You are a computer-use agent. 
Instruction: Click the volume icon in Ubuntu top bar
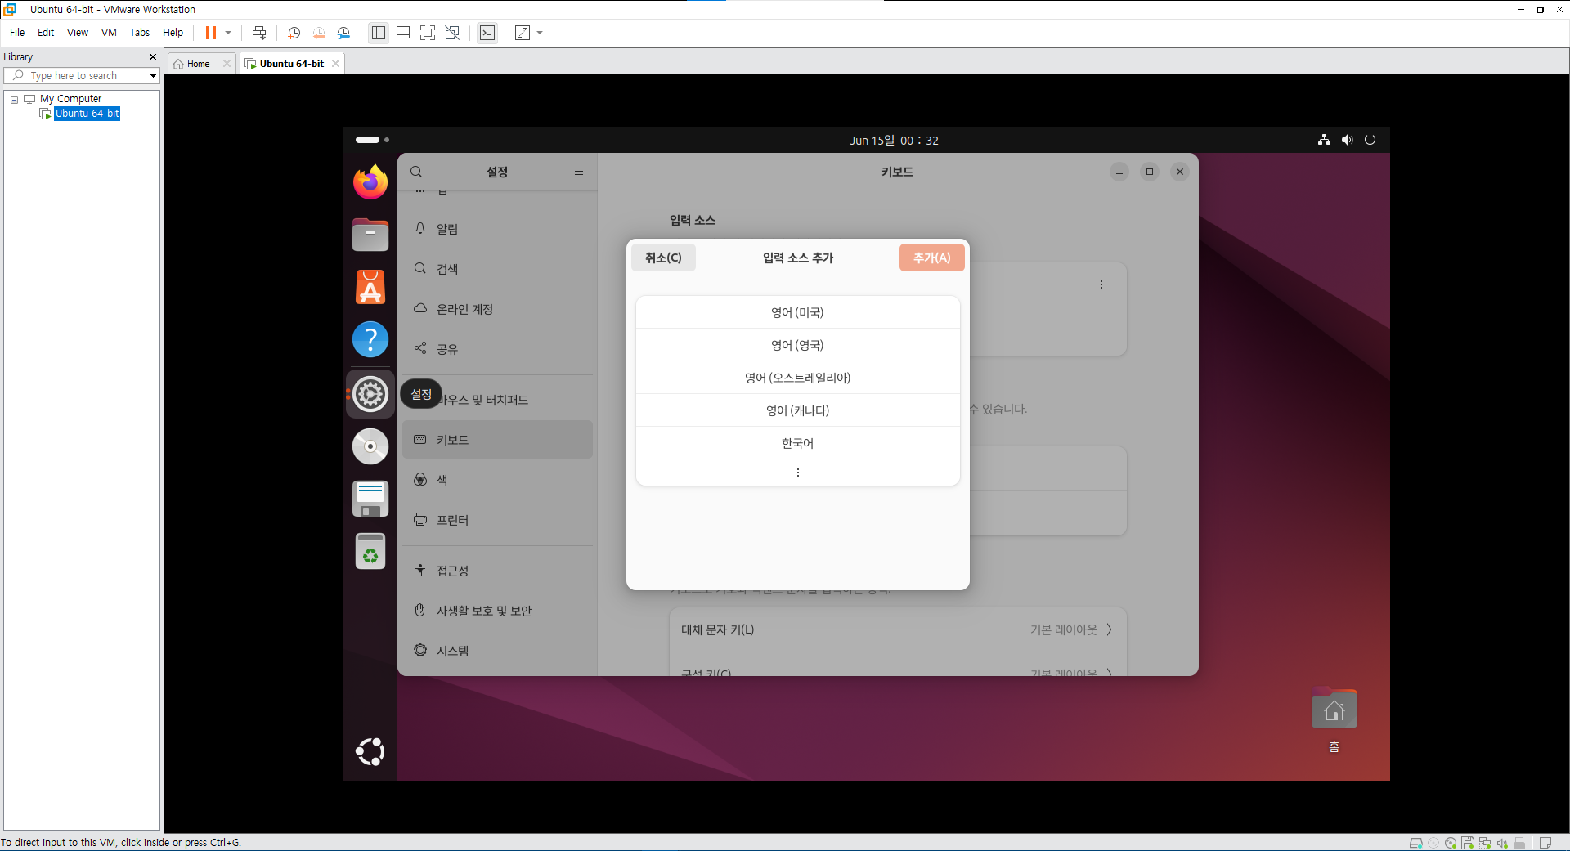click(1347, 140)
